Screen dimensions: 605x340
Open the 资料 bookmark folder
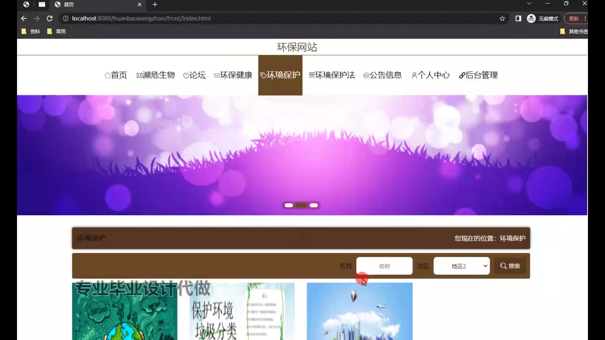tap(31, 31)
